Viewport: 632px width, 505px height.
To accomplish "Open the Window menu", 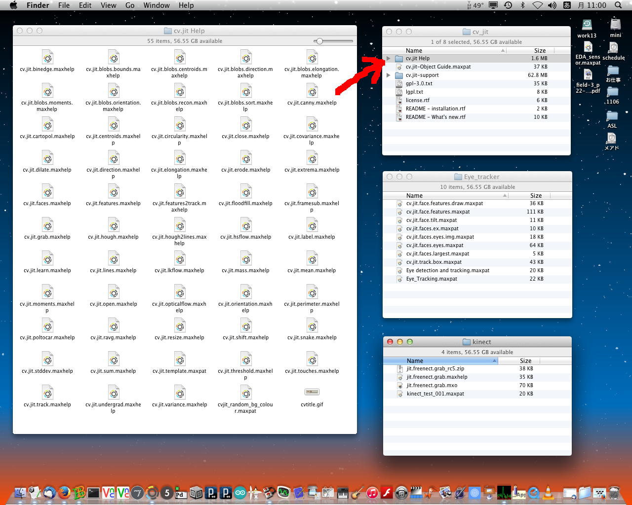I will coord(157,5).
